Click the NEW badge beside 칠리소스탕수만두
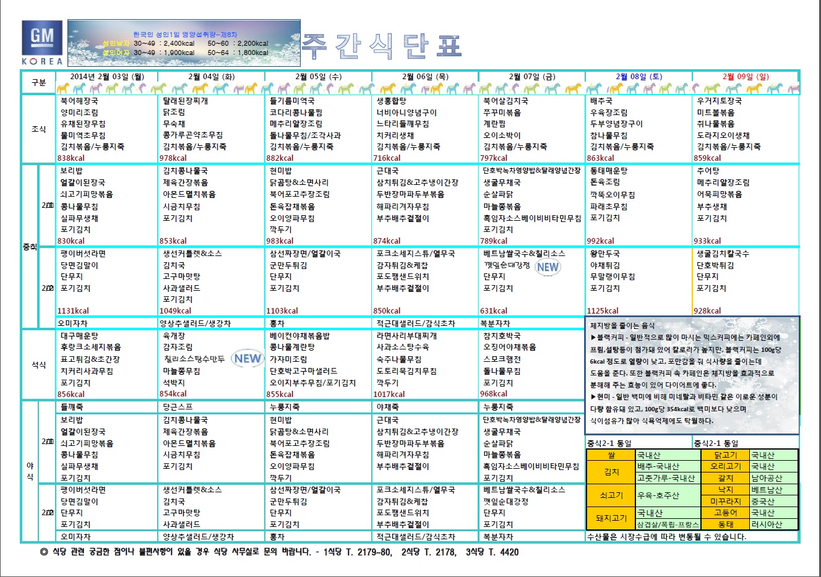Image resolution: width=821 pixels, height=577 pixels. click(247, 359)
